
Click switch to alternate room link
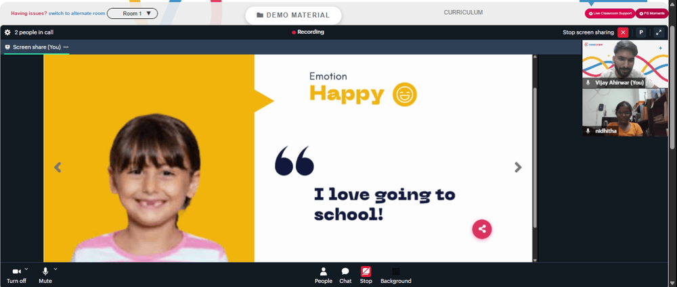point(77,14)
